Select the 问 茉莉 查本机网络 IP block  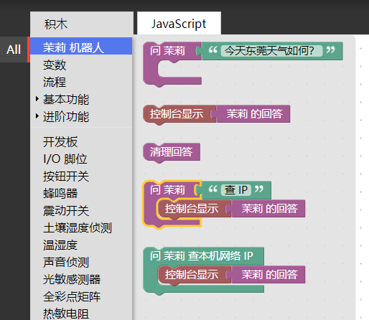pos(202,256)
